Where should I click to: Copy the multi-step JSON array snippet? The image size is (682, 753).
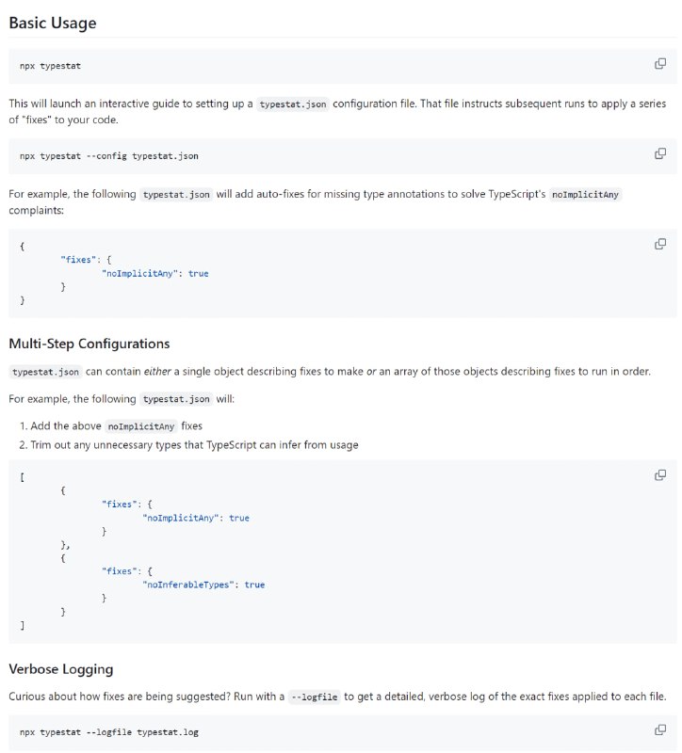tap(660, 475)
